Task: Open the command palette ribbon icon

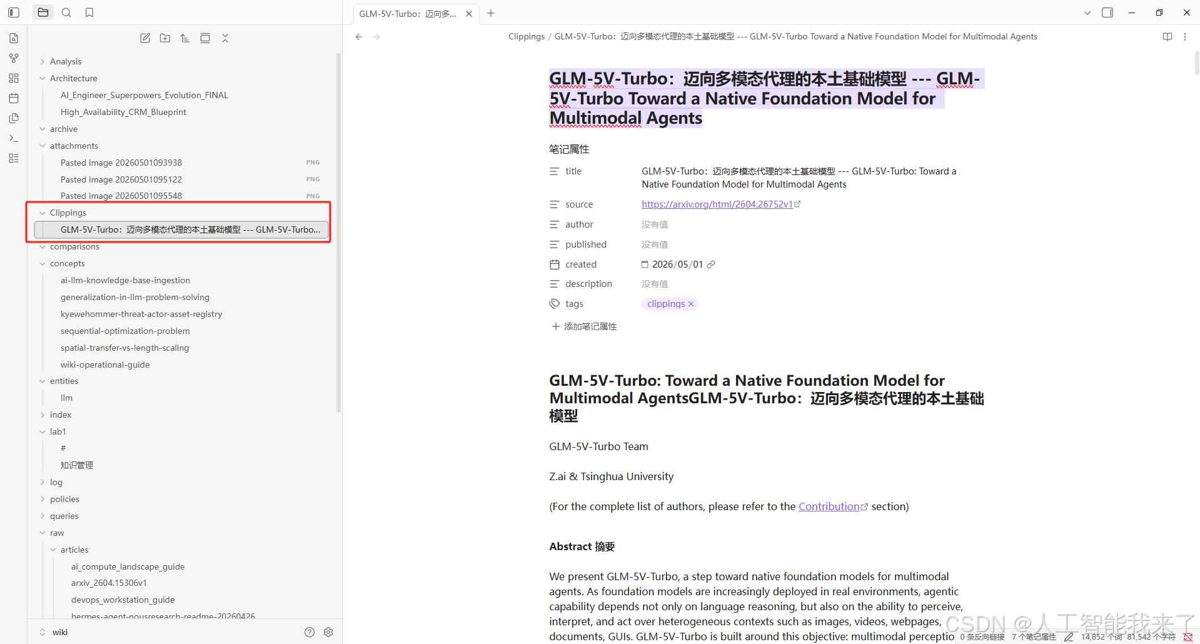Action: [14, 138]
